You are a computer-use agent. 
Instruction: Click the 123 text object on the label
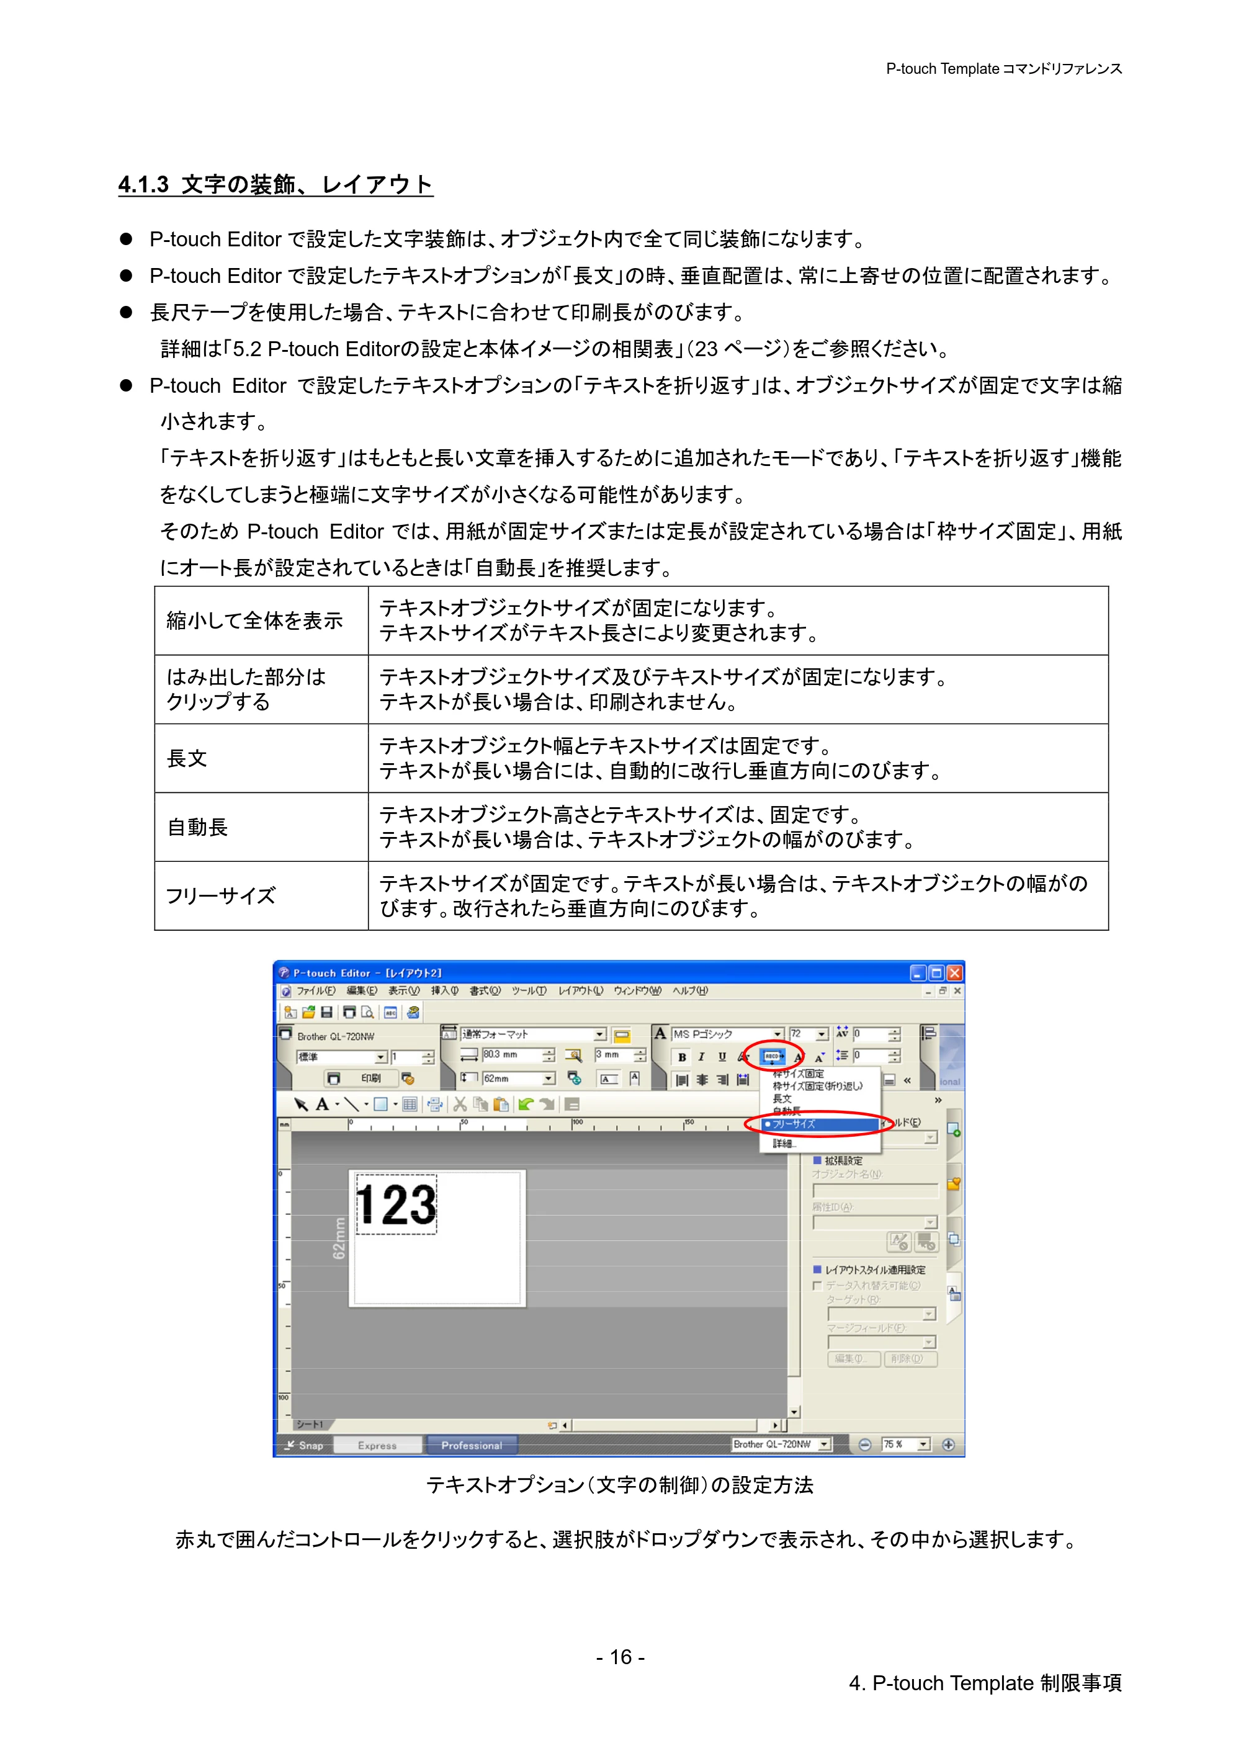coord(396,1204)
